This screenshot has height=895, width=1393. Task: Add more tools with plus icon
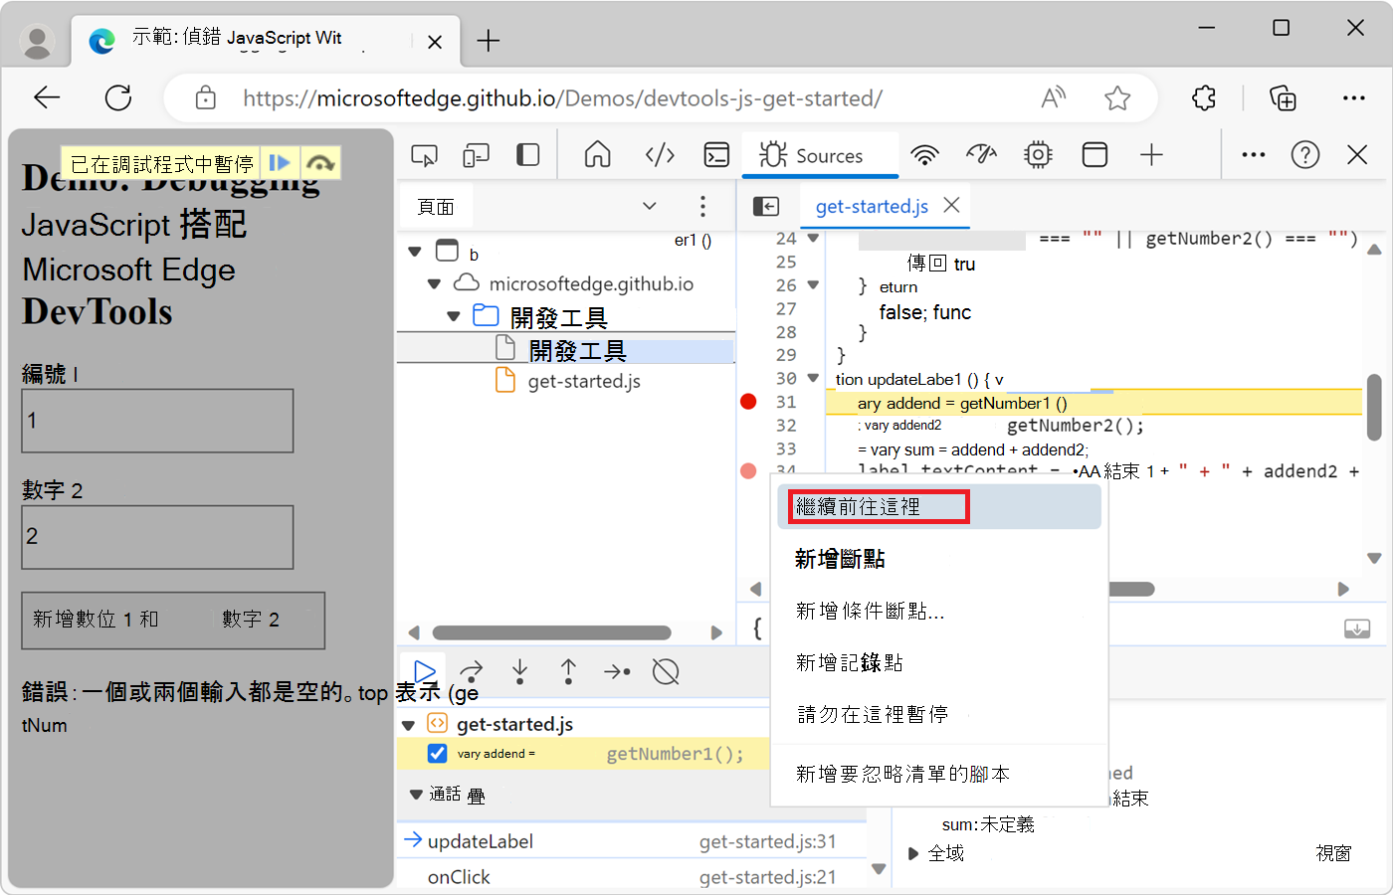tap(1151, 155)
